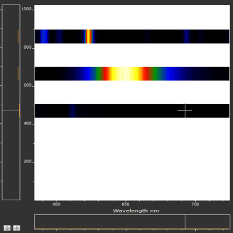The width and height of the screenshot is (233, 233).
Task: Click the vertical cursor line in bottom profile
Action: click(x=185, y=222)
